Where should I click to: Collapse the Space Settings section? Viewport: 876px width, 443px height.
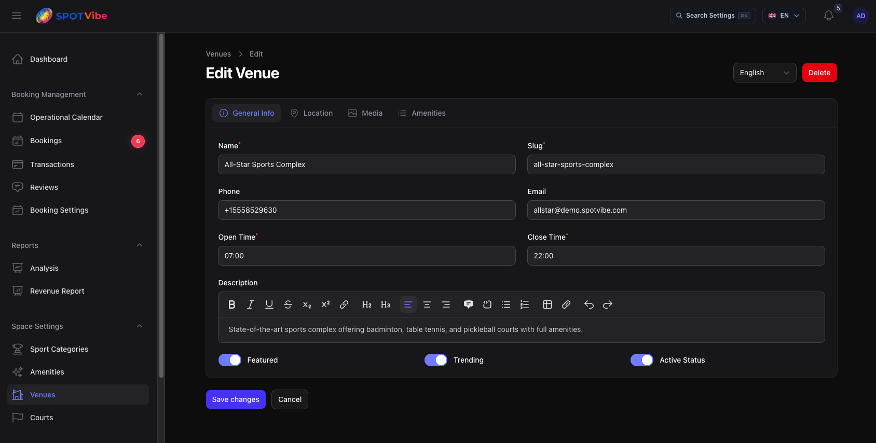pos(140,326)
